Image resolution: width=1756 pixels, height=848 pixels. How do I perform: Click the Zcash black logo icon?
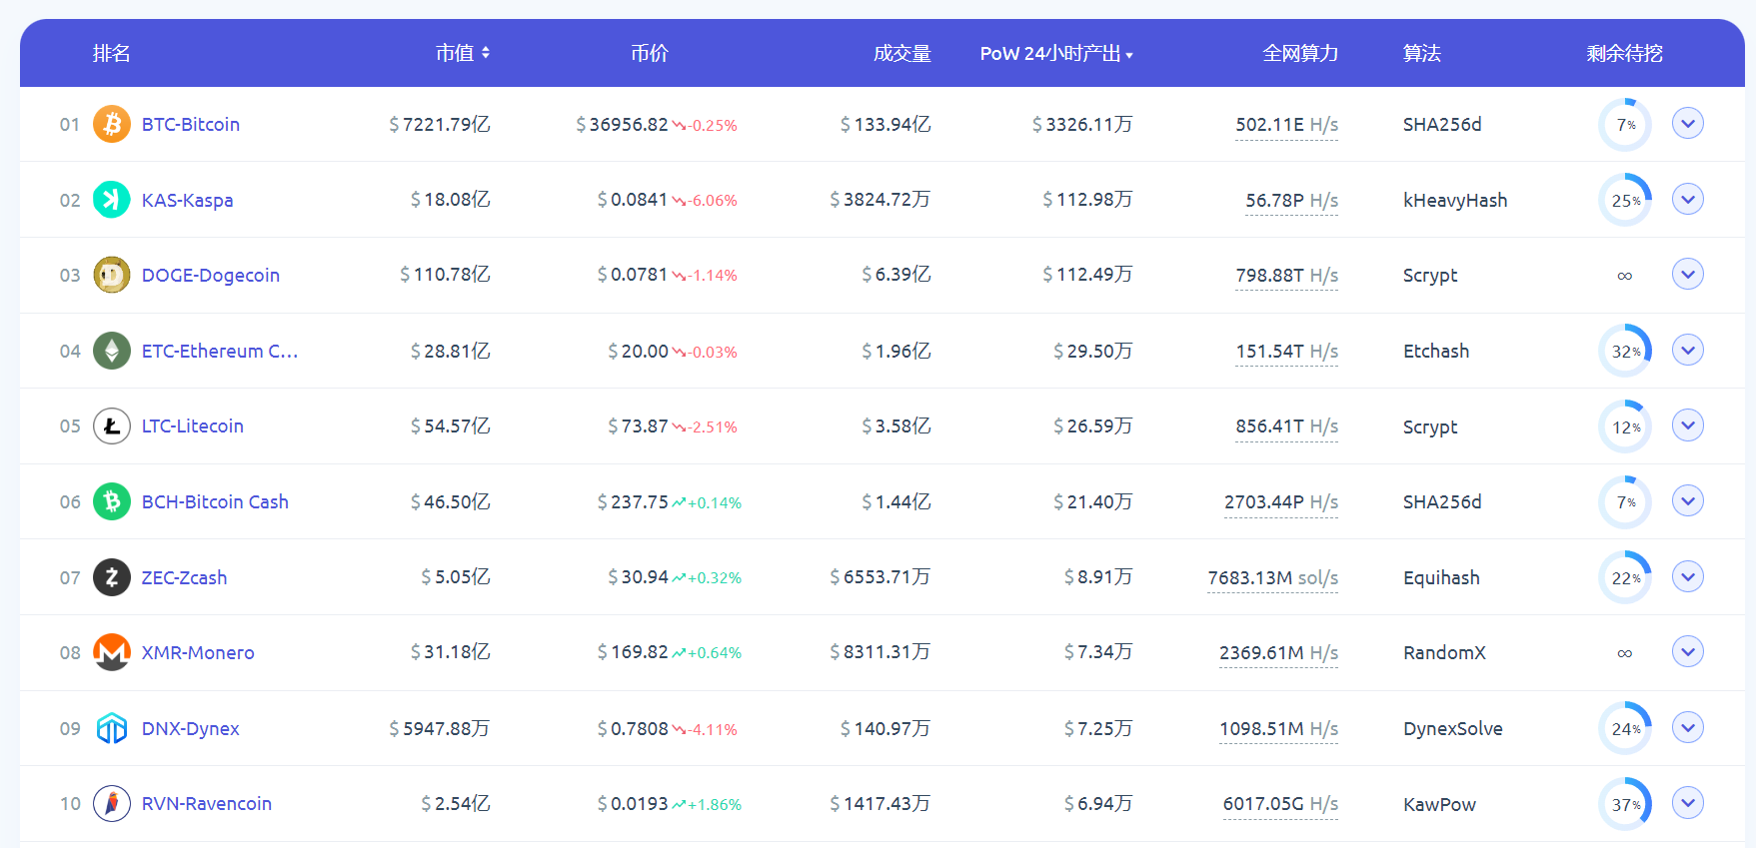click(x=112, y=577)
